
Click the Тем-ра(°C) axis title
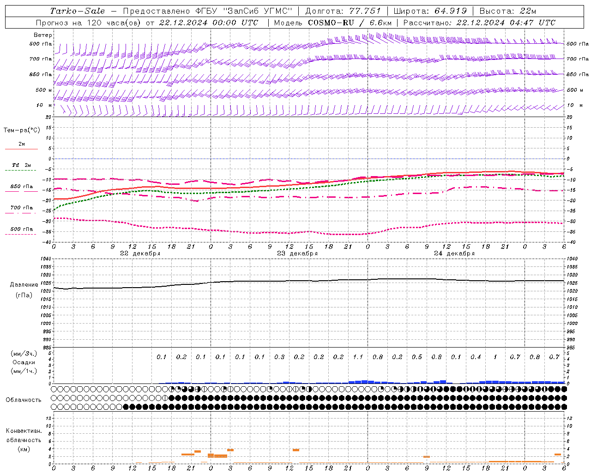(22, 130)
